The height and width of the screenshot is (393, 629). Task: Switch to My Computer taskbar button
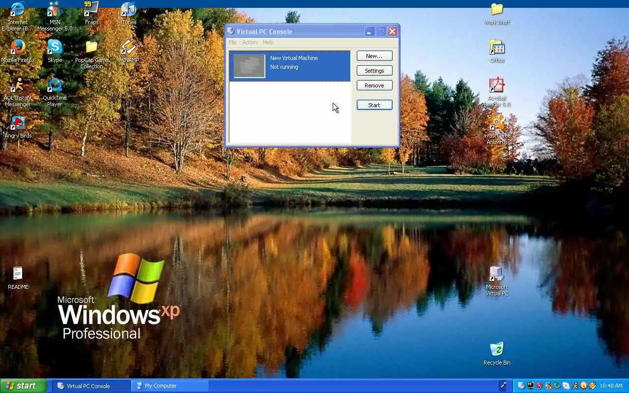click(x=170, y=386)
